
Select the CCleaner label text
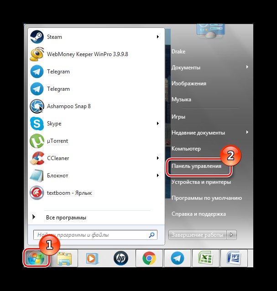pos(58,158)
